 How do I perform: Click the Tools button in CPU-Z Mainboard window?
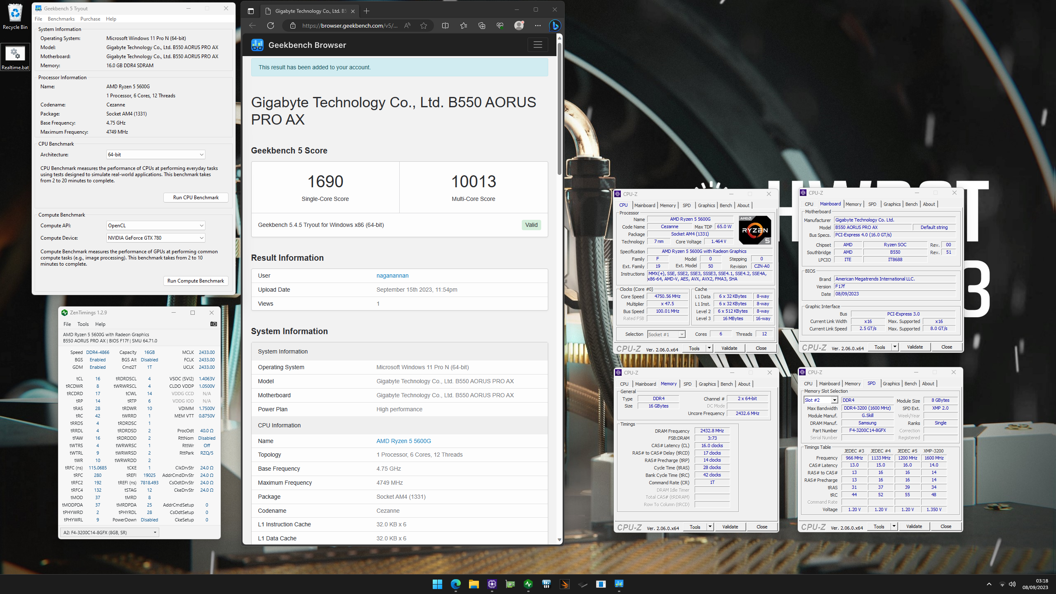tap(880, 347)
